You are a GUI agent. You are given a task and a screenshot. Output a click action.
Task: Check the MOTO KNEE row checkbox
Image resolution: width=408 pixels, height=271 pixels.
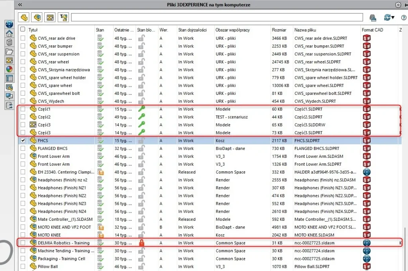pos(23,235)
